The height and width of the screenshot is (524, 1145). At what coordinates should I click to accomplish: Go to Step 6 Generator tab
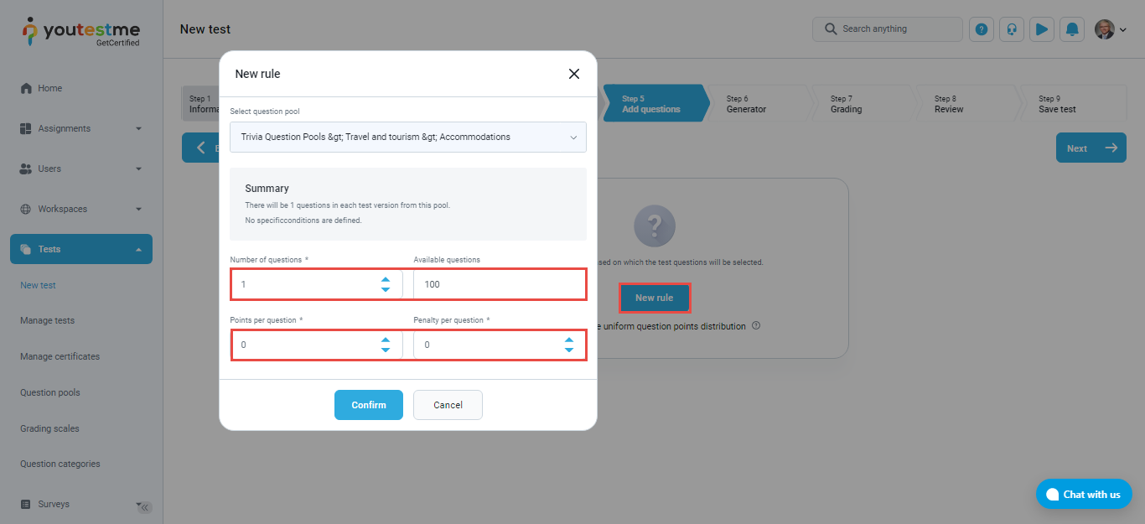tap(759, 103)
